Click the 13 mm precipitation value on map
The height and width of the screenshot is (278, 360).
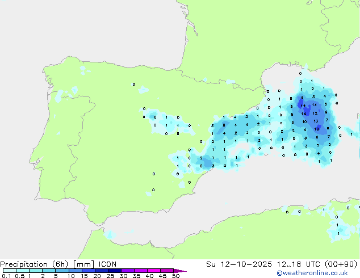coord(316,121)
